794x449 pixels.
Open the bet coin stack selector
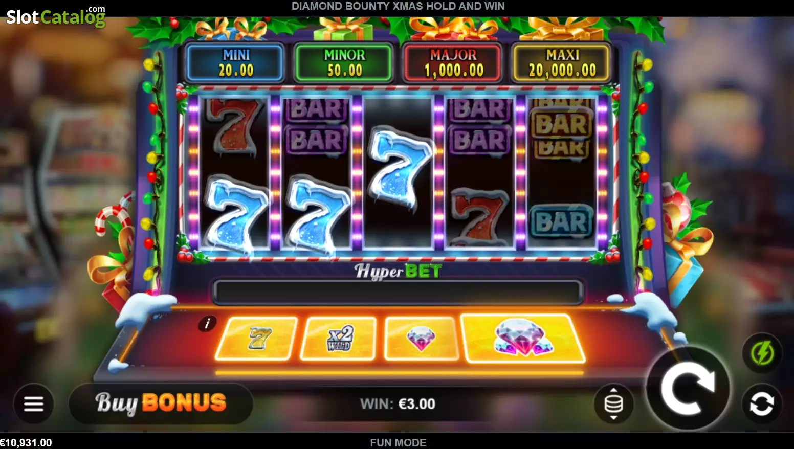(x=613, y=403)
